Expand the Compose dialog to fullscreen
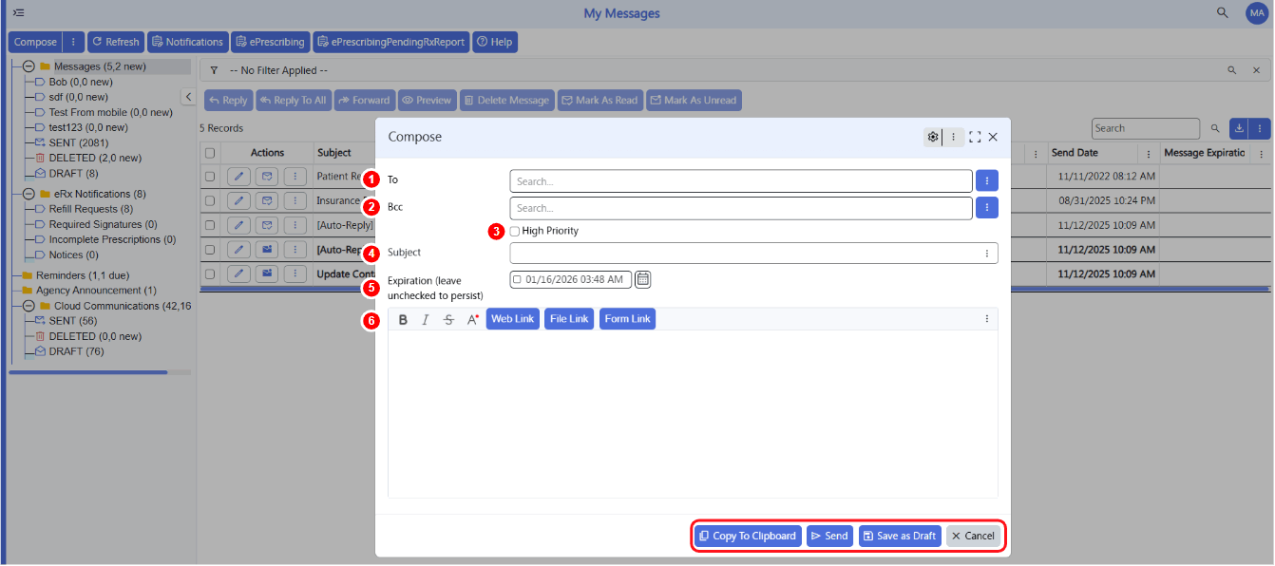Screen dimensions: 1275x566 [x=975, y=137]
